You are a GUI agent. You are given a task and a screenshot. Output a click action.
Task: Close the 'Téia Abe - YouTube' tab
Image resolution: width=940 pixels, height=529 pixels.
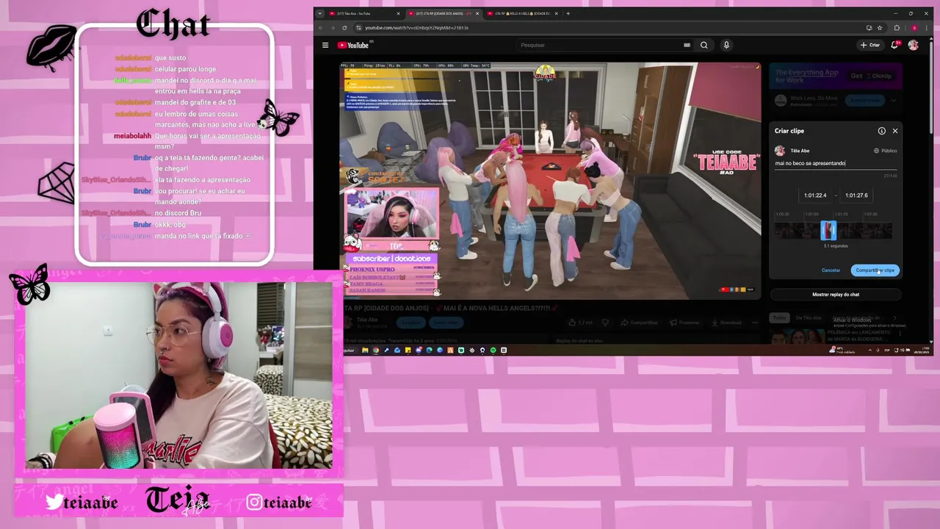399,13
